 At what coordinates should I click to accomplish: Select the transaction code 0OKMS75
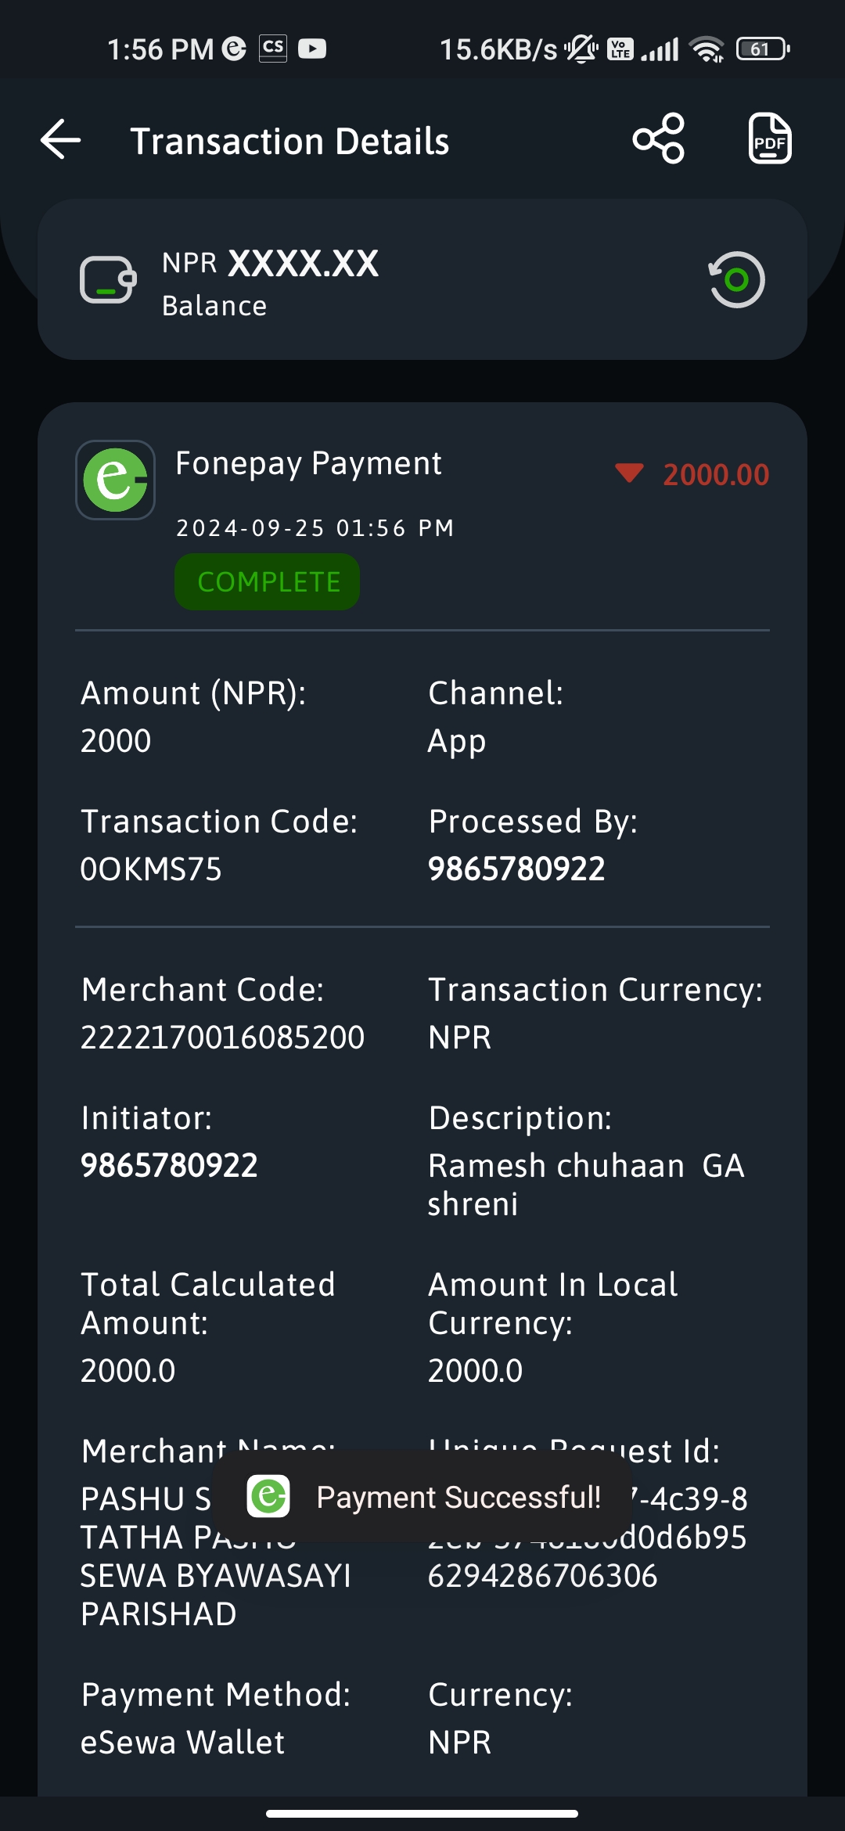pyautogui.click(x=151, y=869)
